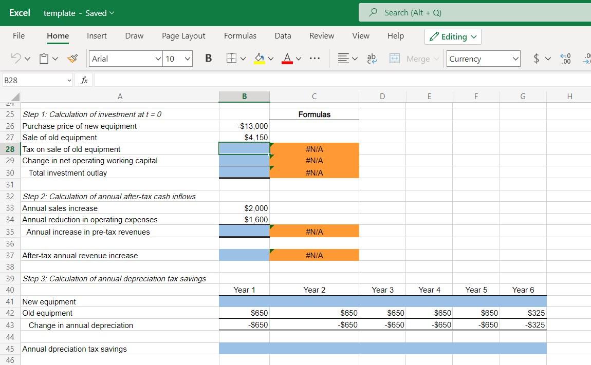Click the Undo arrow icon
591x365 pixels.
click(x=16, y=59)
